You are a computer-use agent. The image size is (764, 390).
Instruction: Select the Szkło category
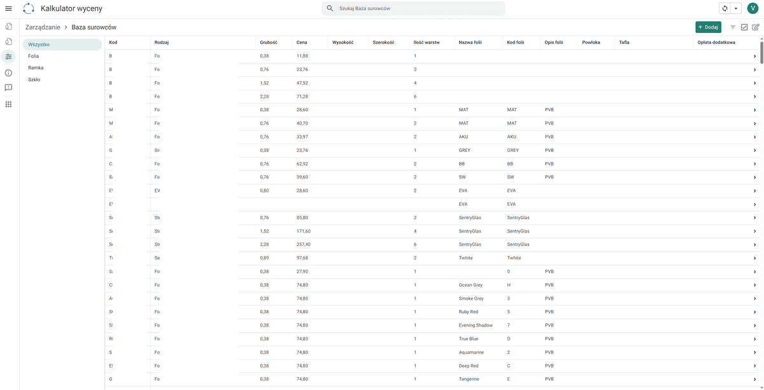[x=62, y=79]
